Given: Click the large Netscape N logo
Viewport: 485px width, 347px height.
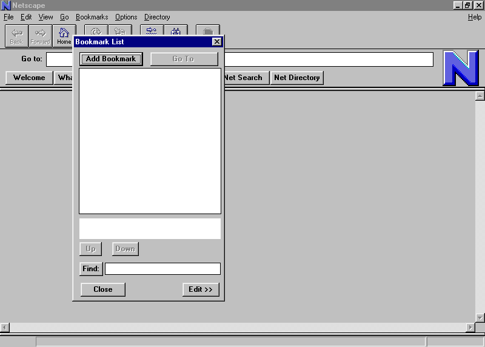Looking at the screenshot, I should tap(461, 68).
